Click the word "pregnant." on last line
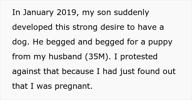This screenshot has width=192, height=100. [x=74, y=86]
